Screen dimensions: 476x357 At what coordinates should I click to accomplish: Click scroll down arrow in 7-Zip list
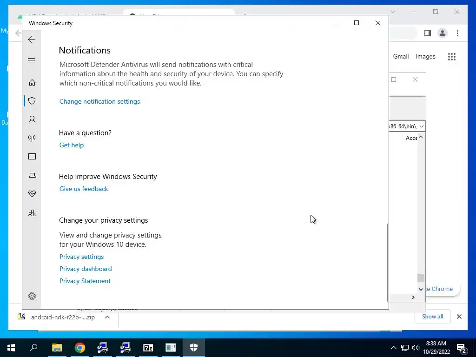click(421, 289)
